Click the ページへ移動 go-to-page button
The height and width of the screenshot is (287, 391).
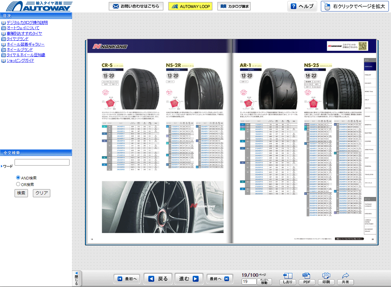pyautogui.click(x=264, y=282)
